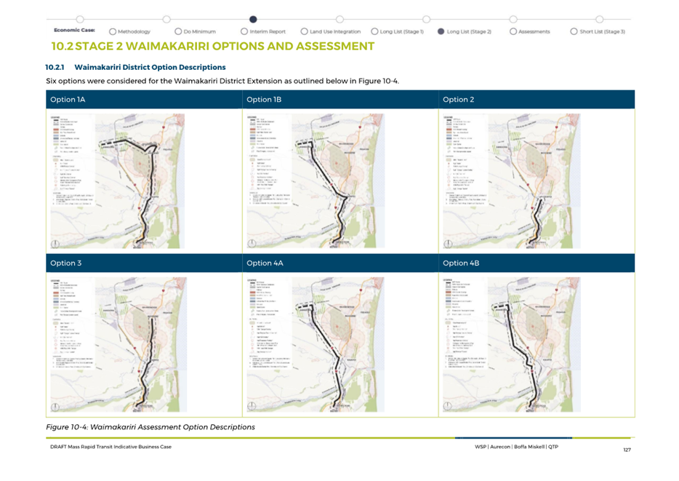Screen dimensions: 679x481
Task: Select the Assessments step radio circle
Action: tap(513, 31)
